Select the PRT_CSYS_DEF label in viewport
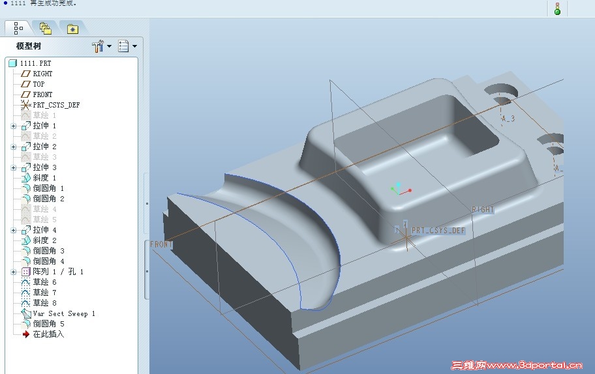The height and width of the screenshot is (374, 595). (x=438, y=231)
